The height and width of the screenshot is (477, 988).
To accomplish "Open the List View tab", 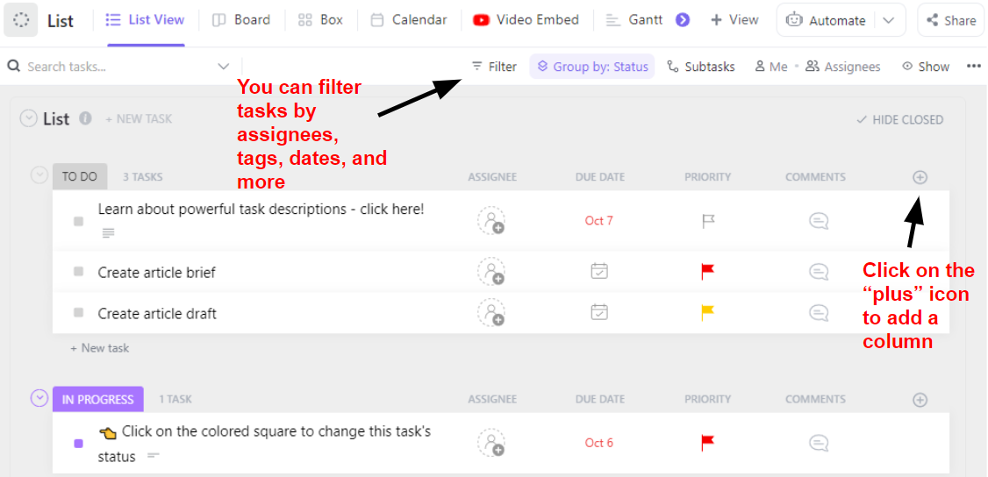I will coord(146,20).
